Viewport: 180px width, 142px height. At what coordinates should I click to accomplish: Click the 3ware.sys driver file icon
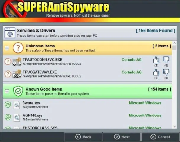[x=17, y=105]
